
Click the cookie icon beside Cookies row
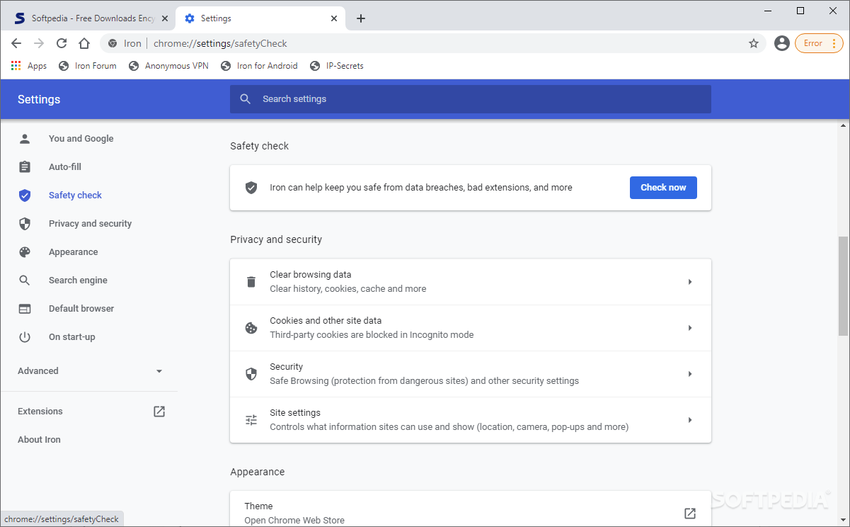point(251,328)
